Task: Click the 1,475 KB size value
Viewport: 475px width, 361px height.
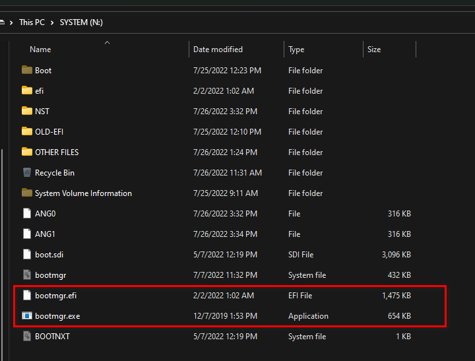Action: (x=396, y=296)
